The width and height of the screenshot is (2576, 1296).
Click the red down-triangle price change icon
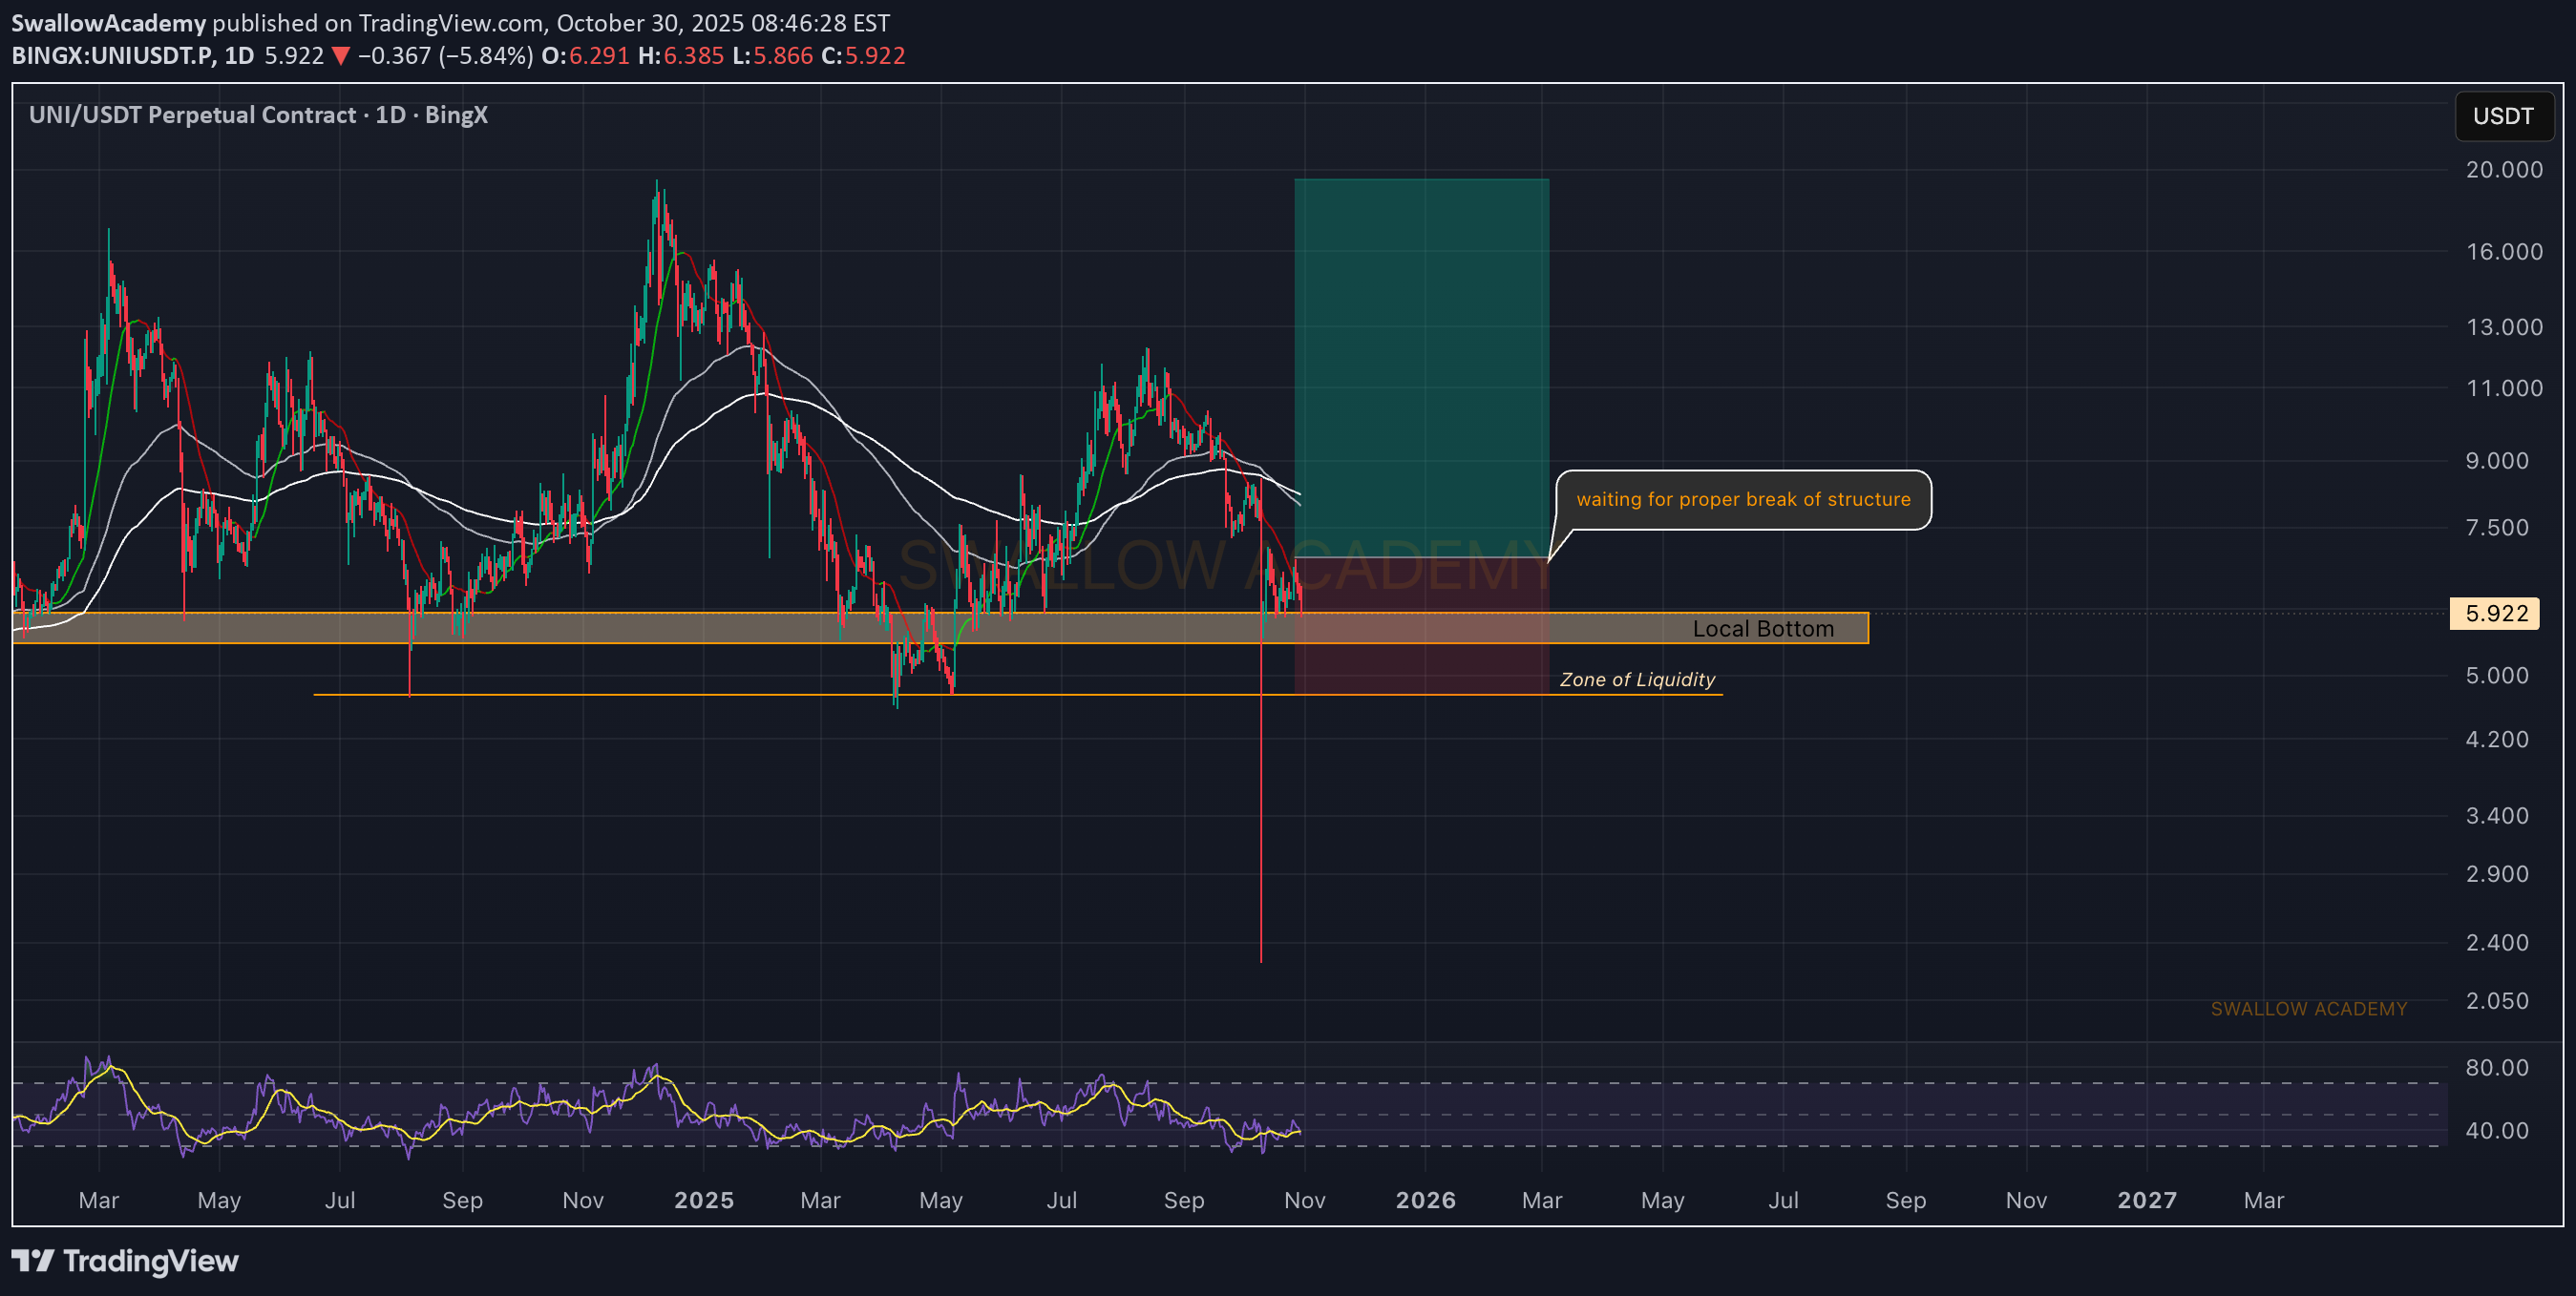point(341,56)
